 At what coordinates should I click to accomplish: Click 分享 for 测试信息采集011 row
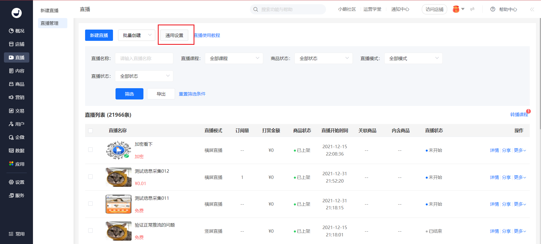506,204
